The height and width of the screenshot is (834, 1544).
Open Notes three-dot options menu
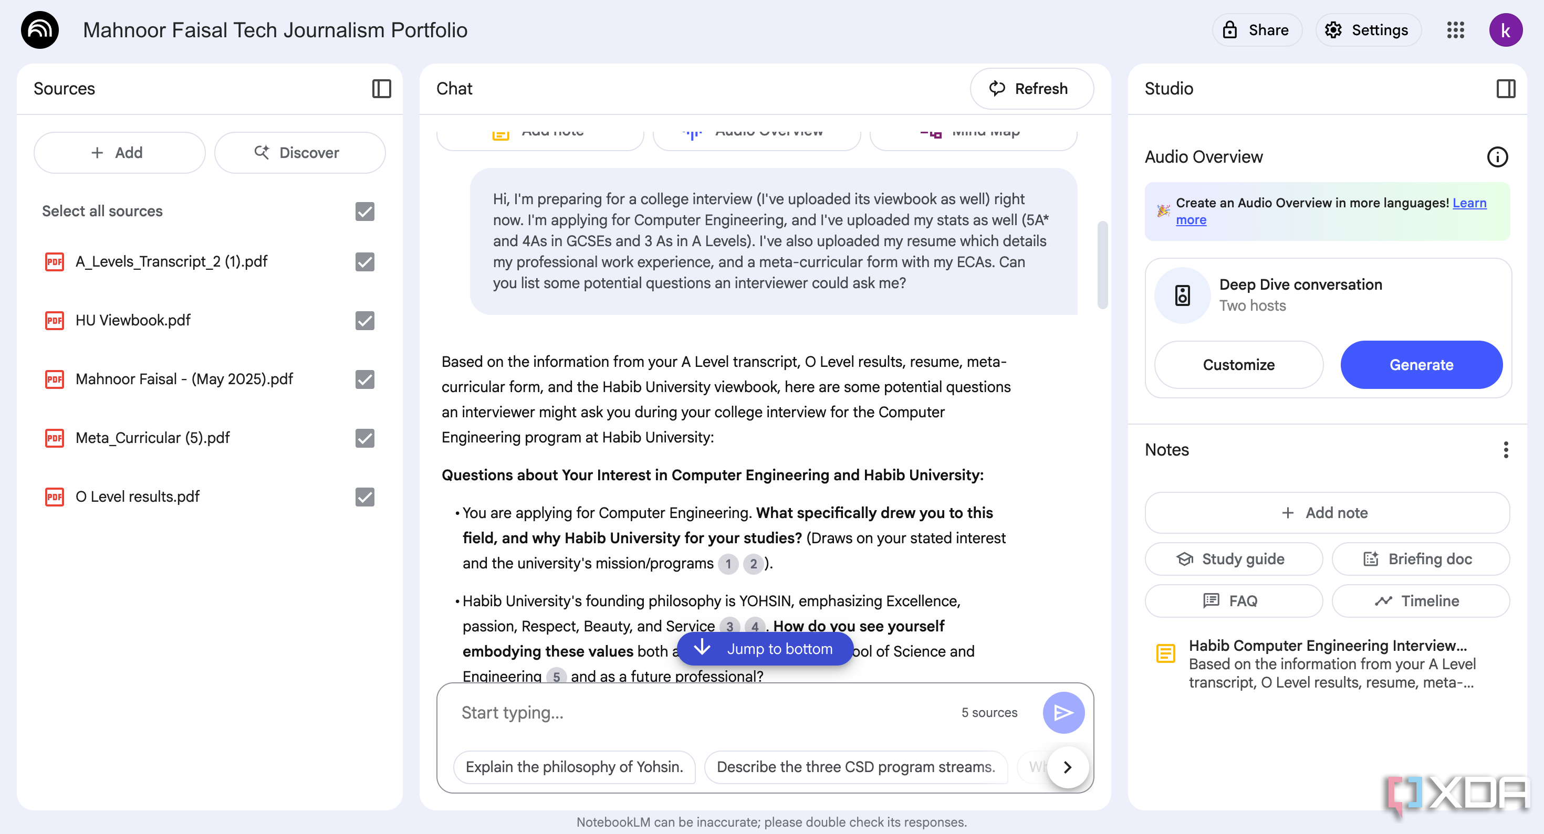1506,450
